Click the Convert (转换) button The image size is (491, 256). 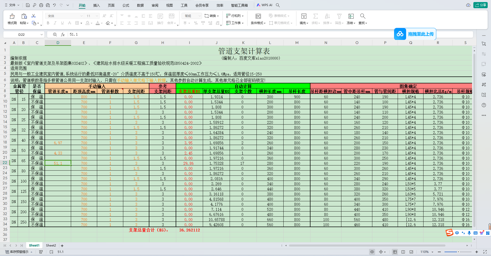tap(212, 16)
